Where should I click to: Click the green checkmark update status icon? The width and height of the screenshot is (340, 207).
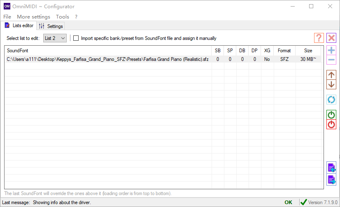[304, 202]
